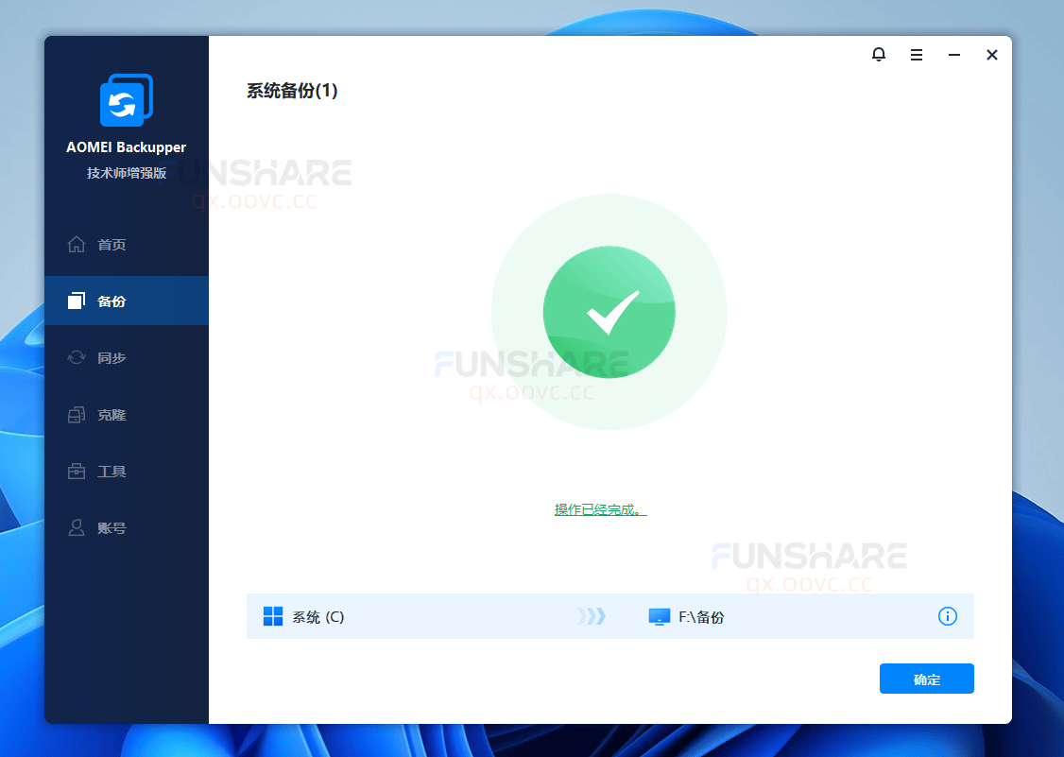Open the 工具 (Tools) section
This screenshot has width=1064, height=757.
(109, 471)
